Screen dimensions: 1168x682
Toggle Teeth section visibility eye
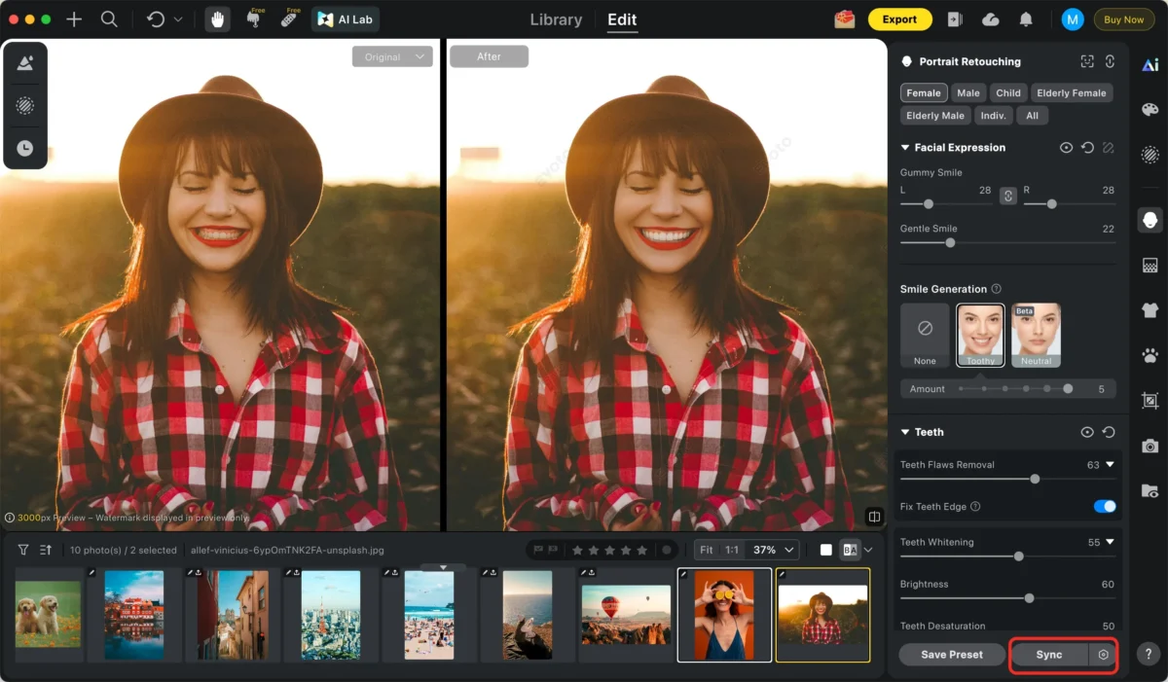tap(1087, 432)
